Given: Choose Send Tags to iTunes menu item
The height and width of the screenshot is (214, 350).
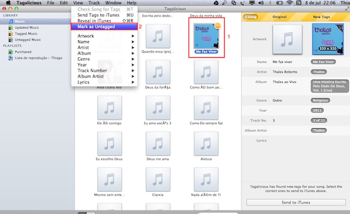Looking at the screenshot, I should point(104,15).
